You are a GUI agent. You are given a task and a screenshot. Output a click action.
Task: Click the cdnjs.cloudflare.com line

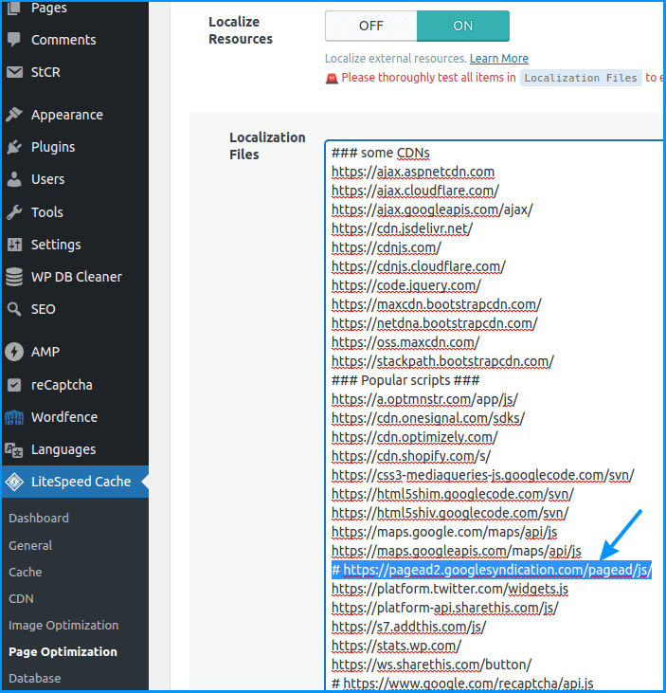click(x=418, y=267)
